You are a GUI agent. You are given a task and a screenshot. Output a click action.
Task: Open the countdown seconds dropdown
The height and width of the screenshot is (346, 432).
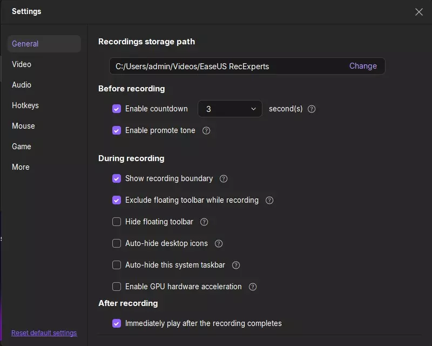230,109
